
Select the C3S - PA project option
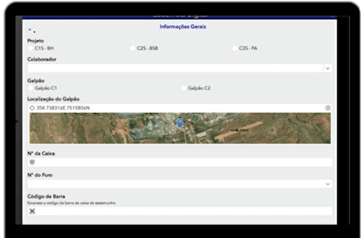[x=235, y=49]
